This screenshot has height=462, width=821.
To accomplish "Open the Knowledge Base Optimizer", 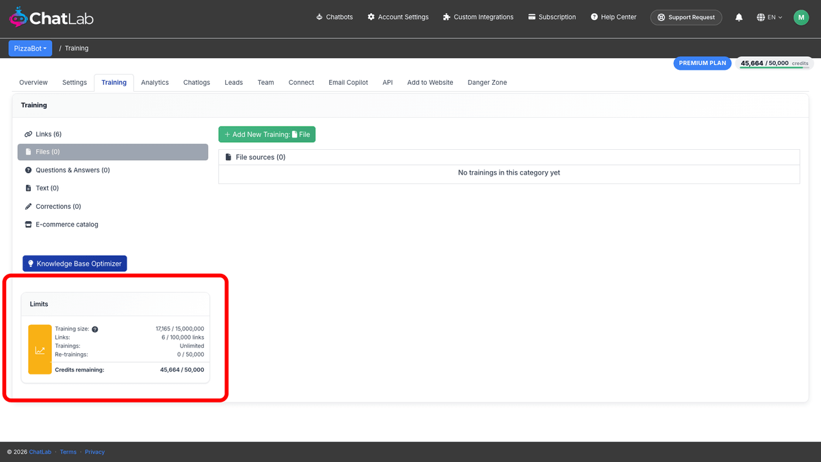I will click(x=75, y=264).
